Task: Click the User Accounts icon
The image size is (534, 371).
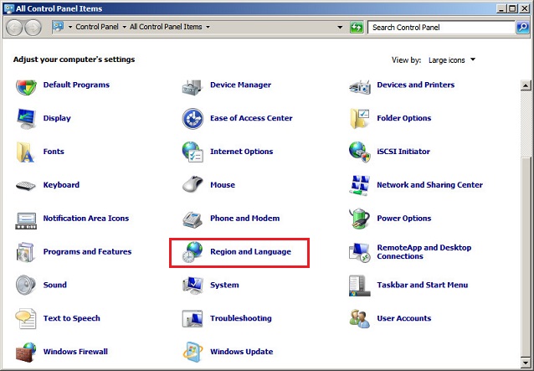Action: tap(360, 319)
